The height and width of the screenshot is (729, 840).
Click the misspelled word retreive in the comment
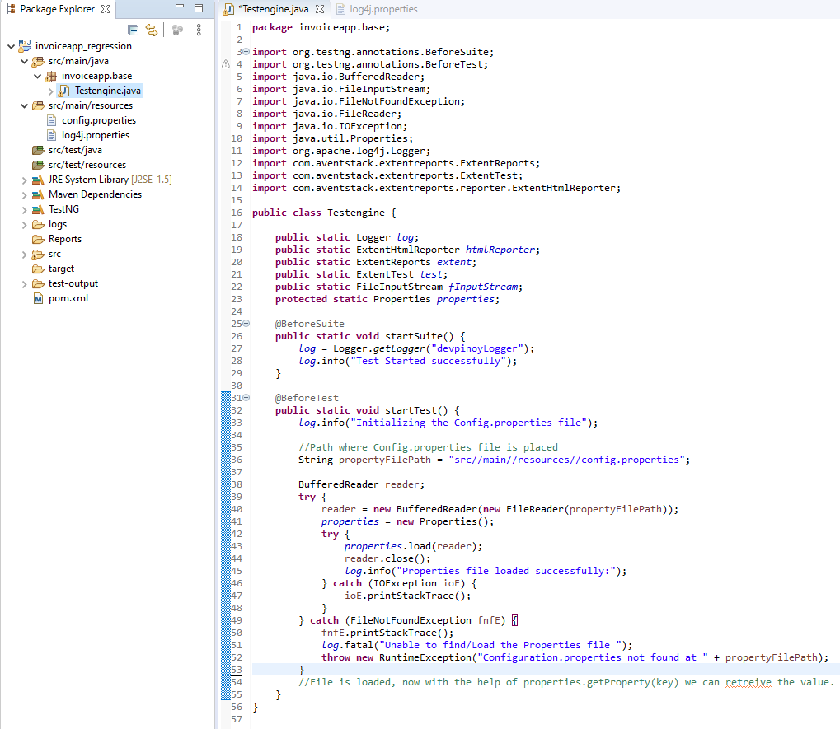(748, 682)
